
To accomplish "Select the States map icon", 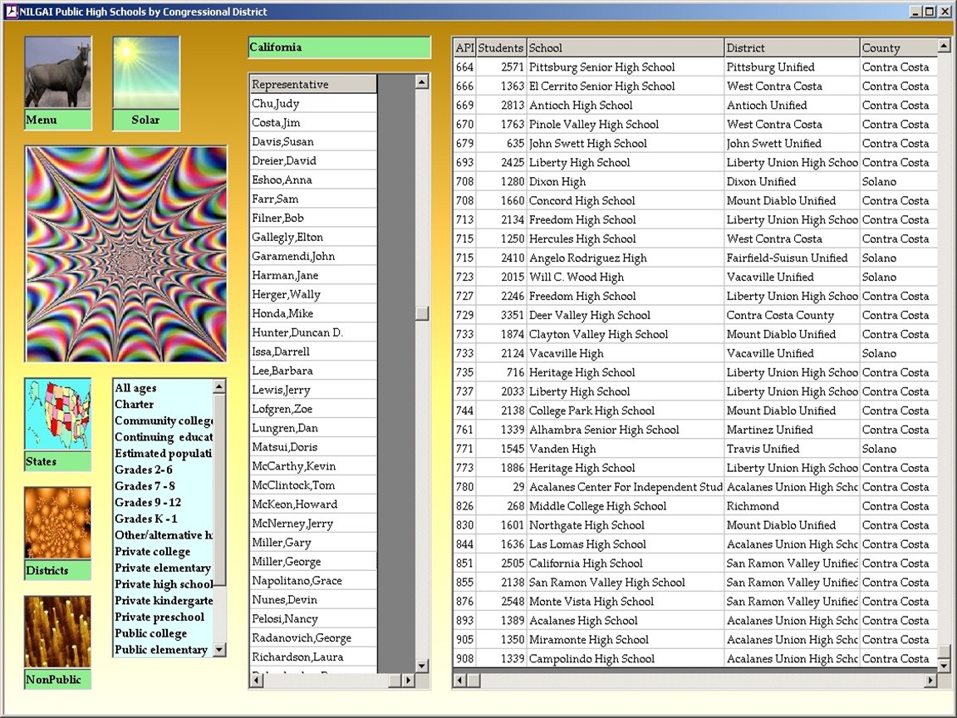I will click(x=57, y=415).
